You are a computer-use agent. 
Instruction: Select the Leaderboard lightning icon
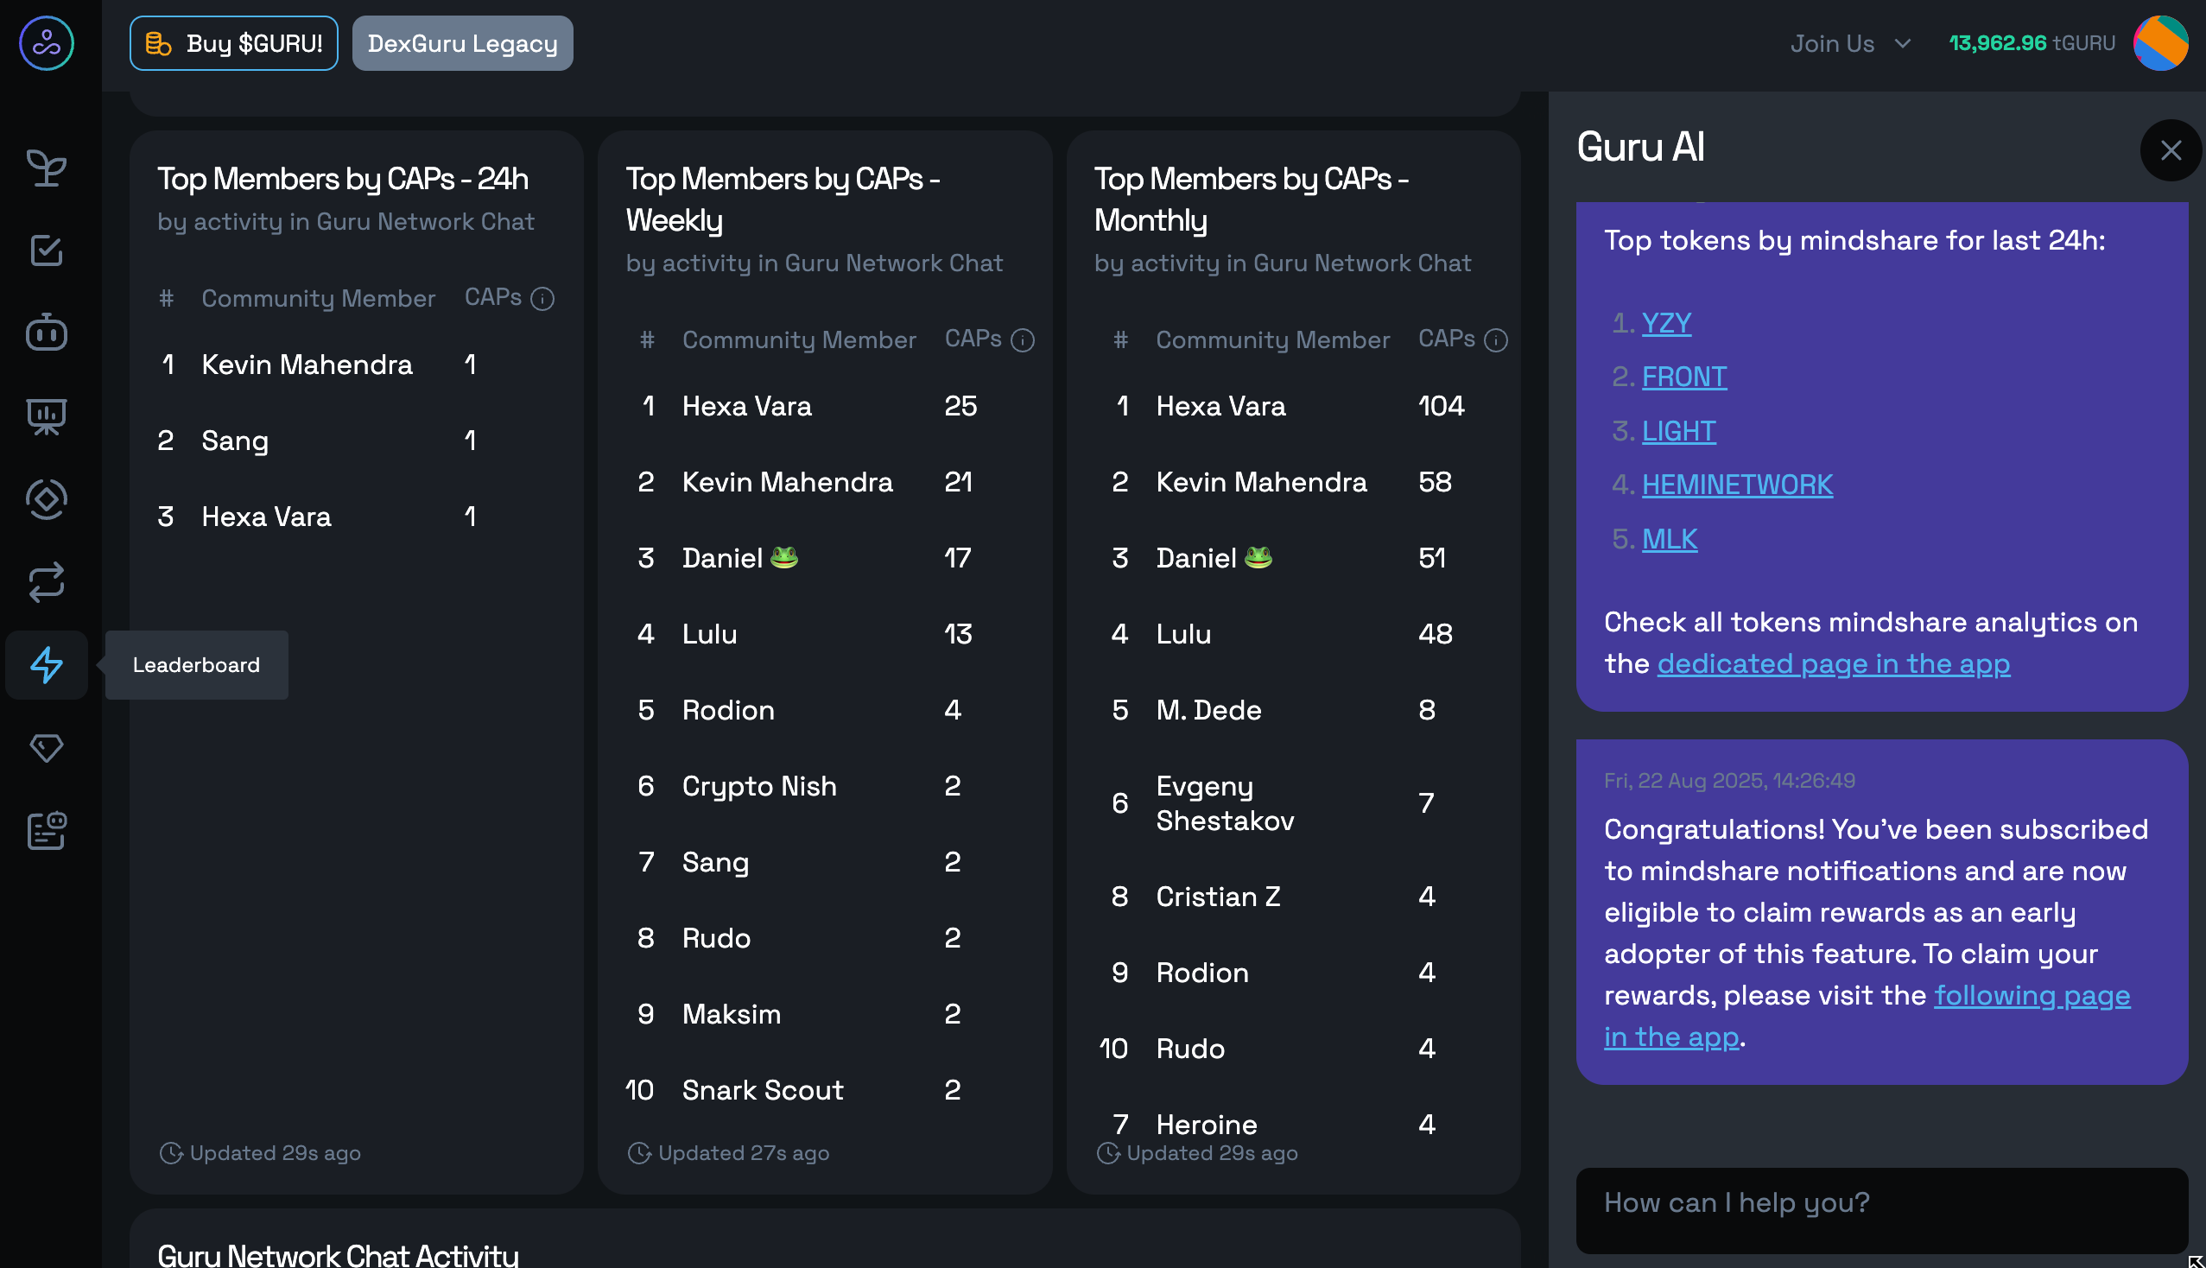[45, 665]
